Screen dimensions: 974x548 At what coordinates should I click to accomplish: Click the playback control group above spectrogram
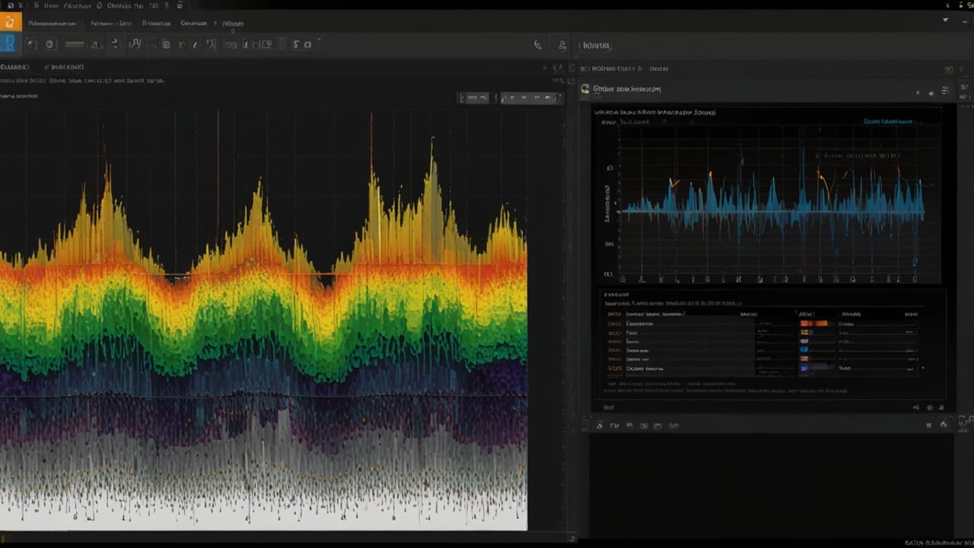pos(530,97)
